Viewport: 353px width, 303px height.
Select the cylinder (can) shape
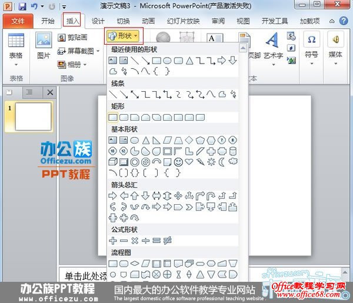(x=233, y=151)
